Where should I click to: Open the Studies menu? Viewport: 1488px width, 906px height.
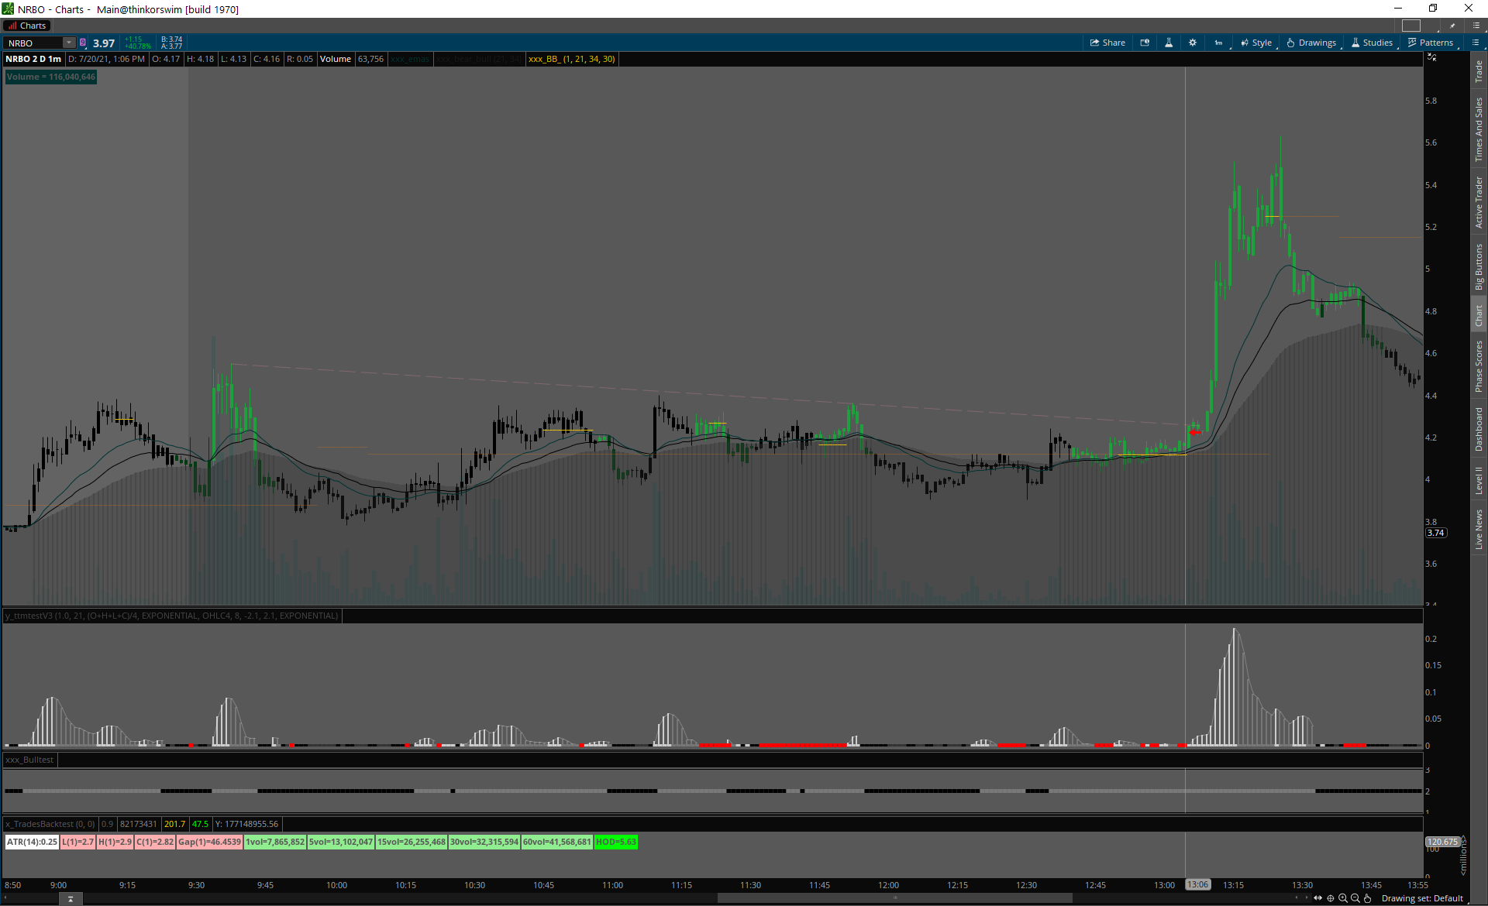[1372, 43]
